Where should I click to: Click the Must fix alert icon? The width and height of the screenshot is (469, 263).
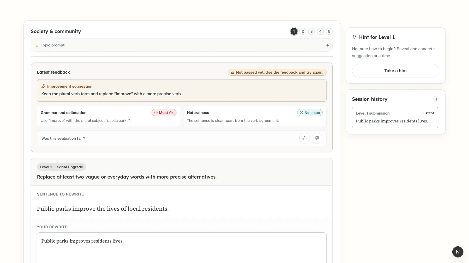(x=156, y=113)
